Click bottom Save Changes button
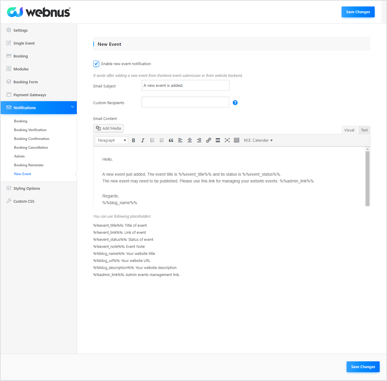The height and width of the screenshot is (381, 387). pyautogui.click(x=363, y=367)
